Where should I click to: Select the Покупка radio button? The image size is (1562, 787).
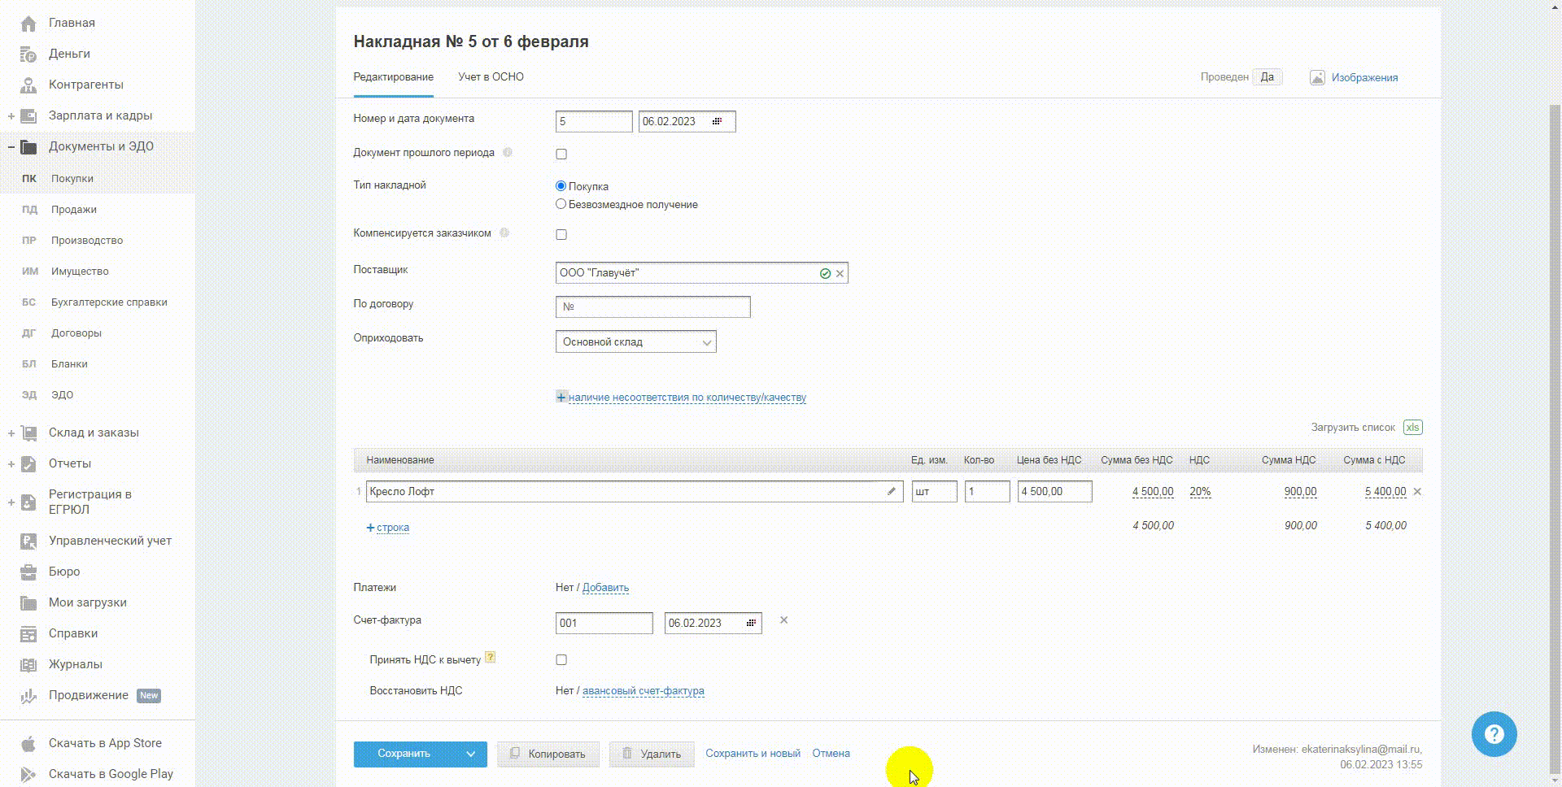pyautogui.click(x=561, y=186)
